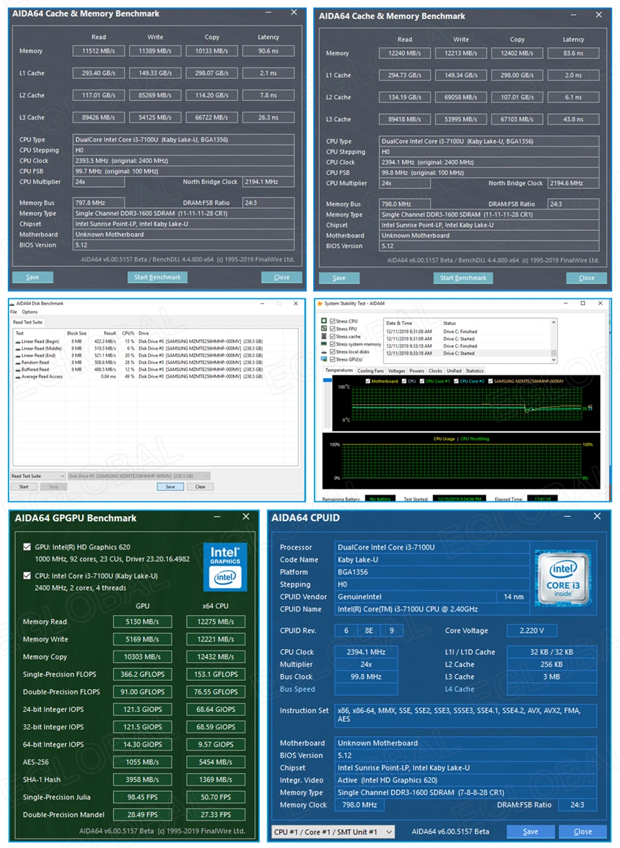Click drive icon beside Buffered Read
The image size is (620, 848).
point(18,369)
